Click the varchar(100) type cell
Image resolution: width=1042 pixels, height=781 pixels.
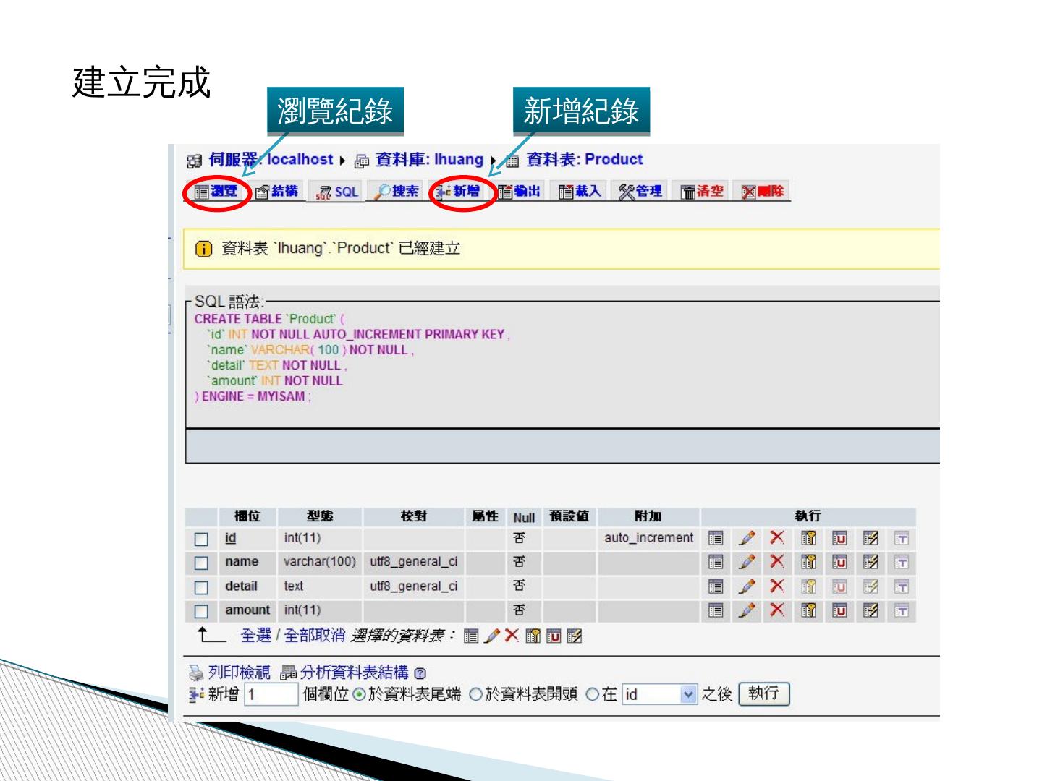click(x=320, y=562)
